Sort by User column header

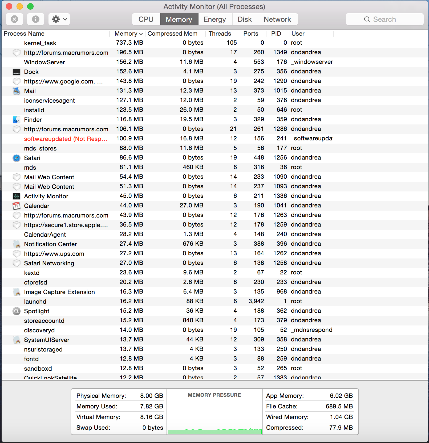coord(311,34)
